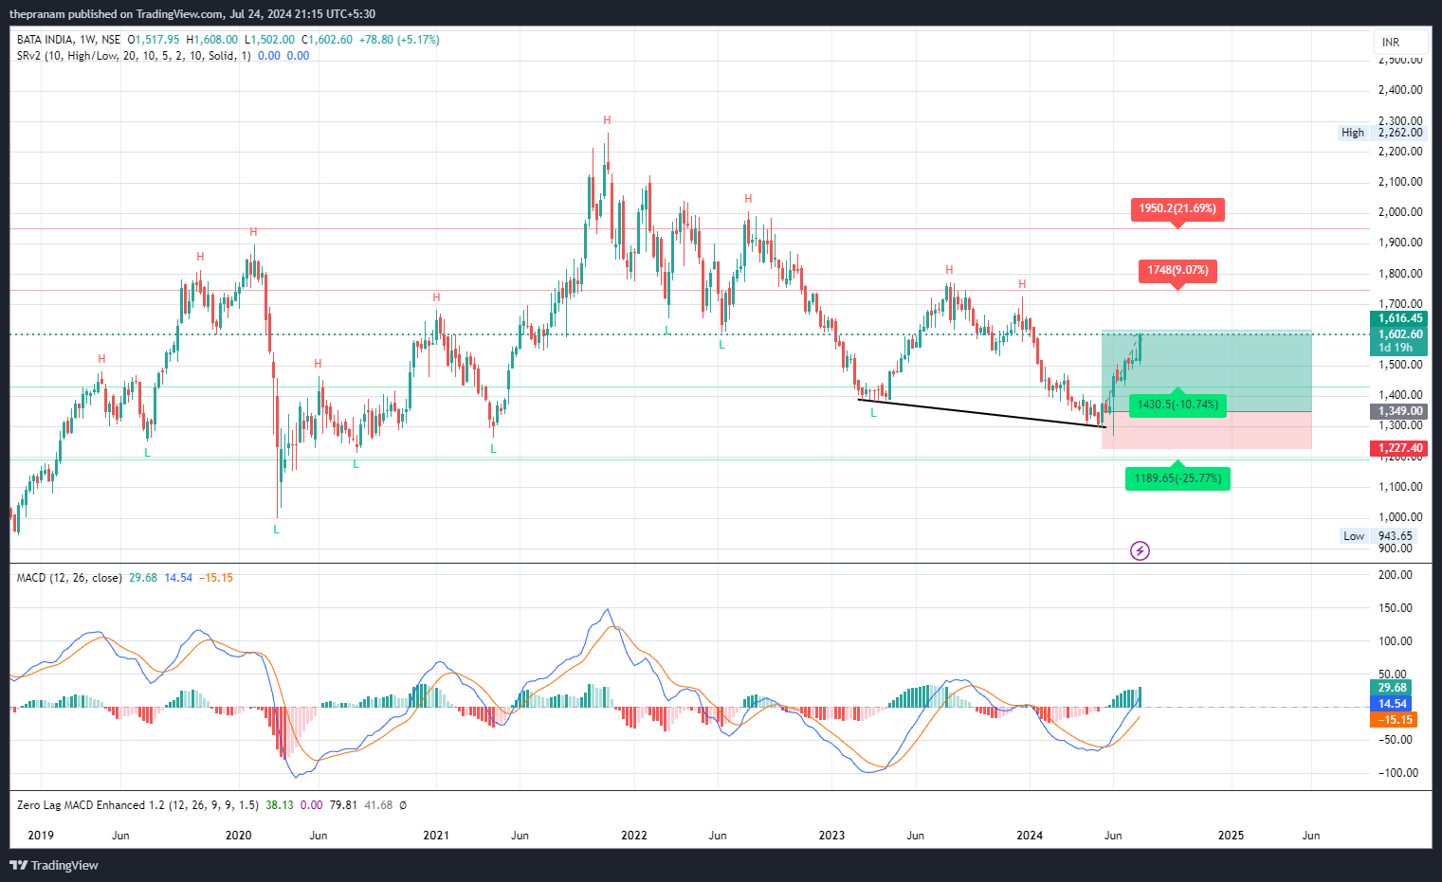Click the green L marker at 2020 crash low

click(277, 530)
